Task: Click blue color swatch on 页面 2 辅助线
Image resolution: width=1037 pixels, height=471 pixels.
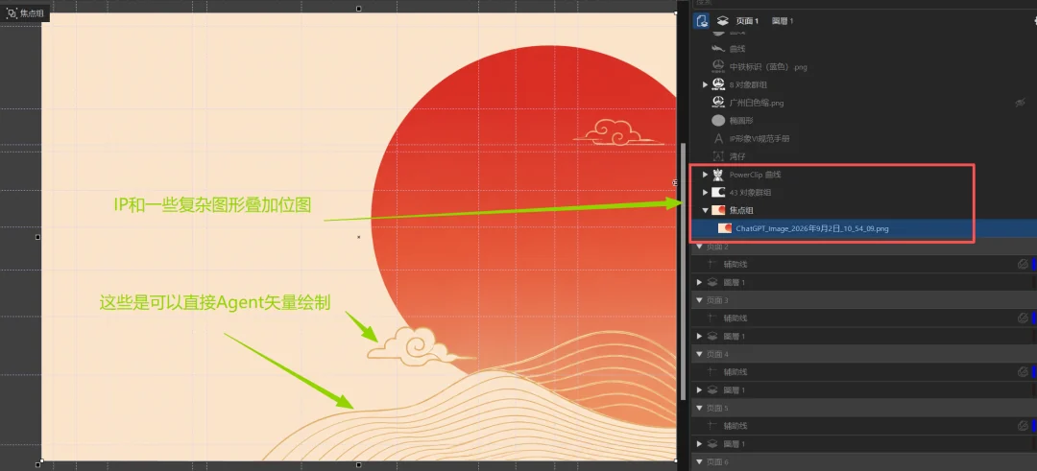Action: point(1034,264)
